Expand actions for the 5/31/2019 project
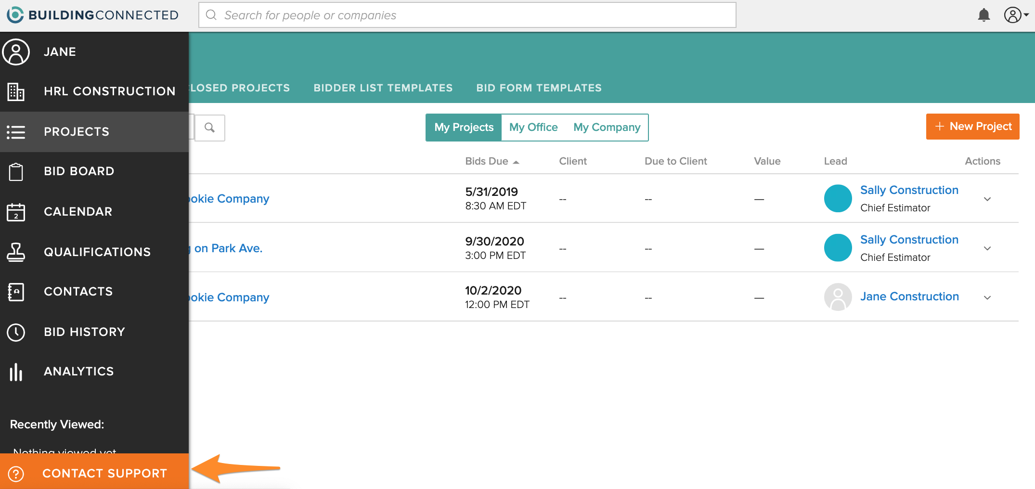 987,199
